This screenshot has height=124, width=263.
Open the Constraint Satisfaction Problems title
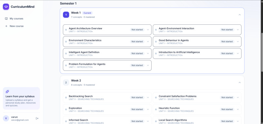(x=178, y=96)
